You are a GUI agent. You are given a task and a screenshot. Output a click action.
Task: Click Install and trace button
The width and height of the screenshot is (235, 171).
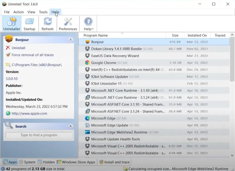click(x=115, y=162)
